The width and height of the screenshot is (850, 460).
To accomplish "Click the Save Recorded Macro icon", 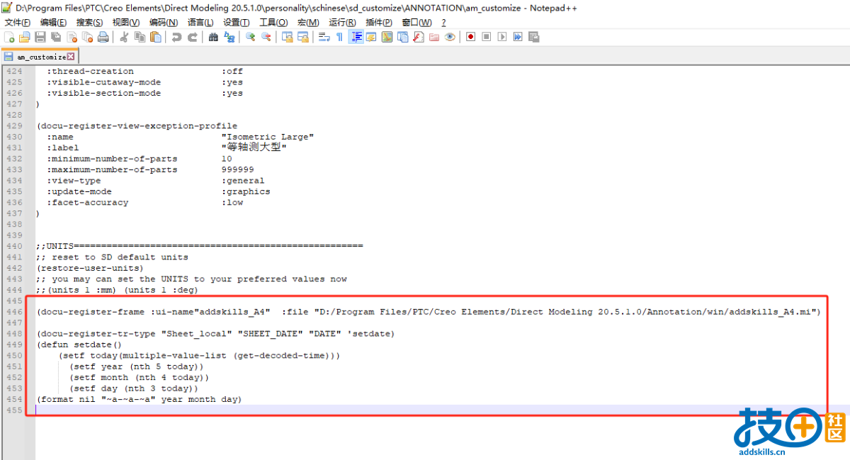I will click(x=533, y=37).
